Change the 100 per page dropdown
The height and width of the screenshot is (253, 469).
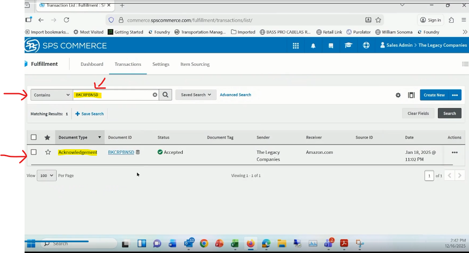tap(46, 175)
